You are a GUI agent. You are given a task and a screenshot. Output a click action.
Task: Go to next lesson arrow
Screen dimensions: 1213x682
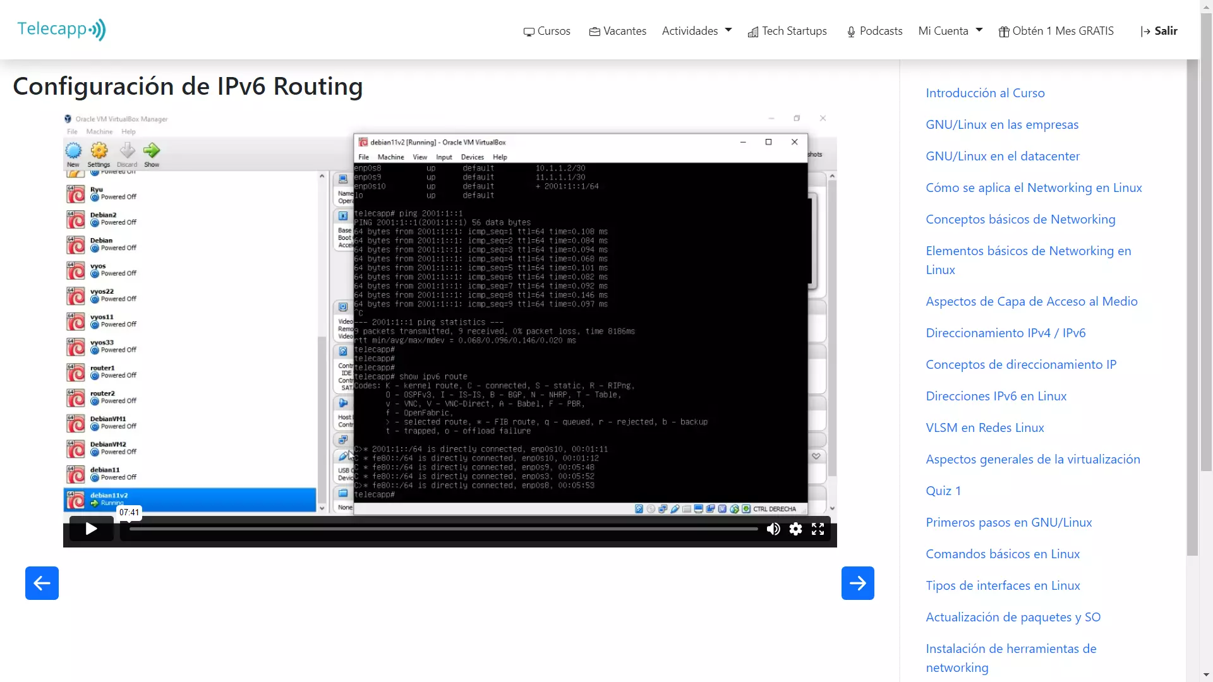coord(857,583)
